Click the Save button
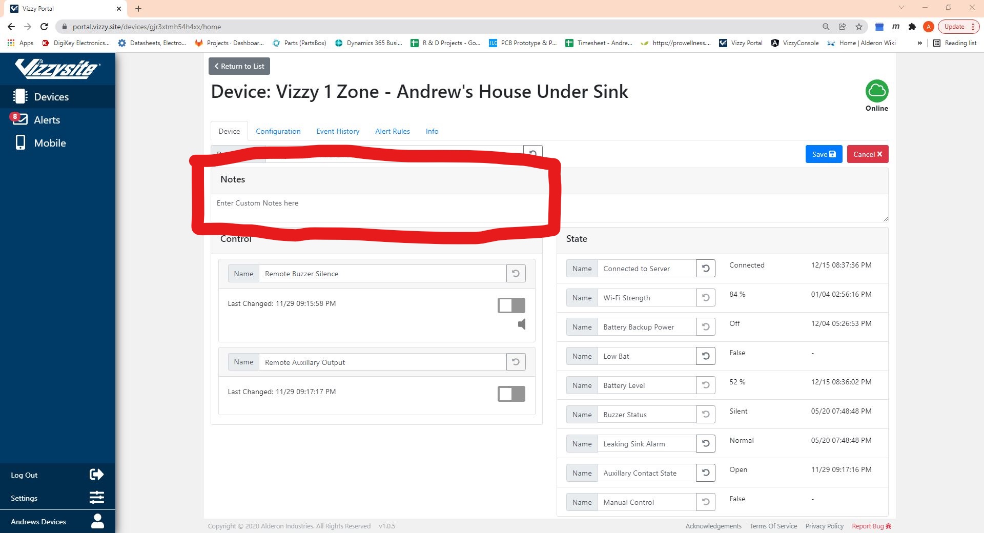 [x=824, y=154]
